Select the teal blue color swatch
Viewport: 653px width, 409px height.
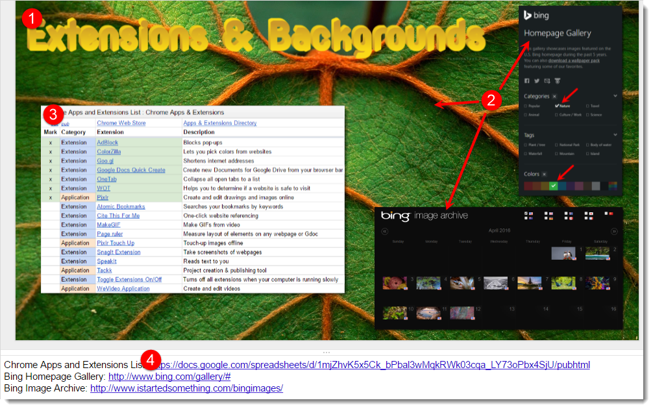click(561, 186)
